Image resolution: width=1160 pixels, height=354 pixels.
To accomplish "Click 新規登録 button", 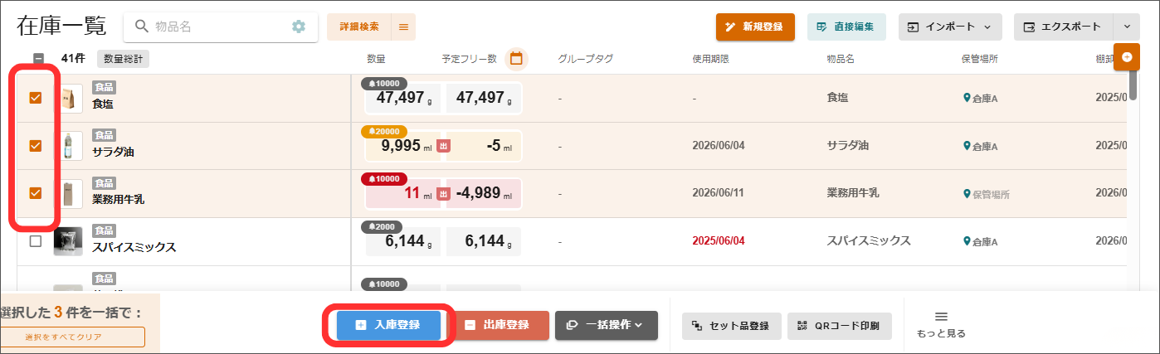I will click(755, 27).
